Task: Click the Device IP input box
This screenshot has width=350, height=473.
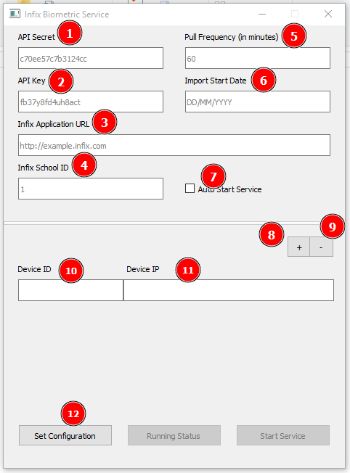Action: click(x=229, y=290)
